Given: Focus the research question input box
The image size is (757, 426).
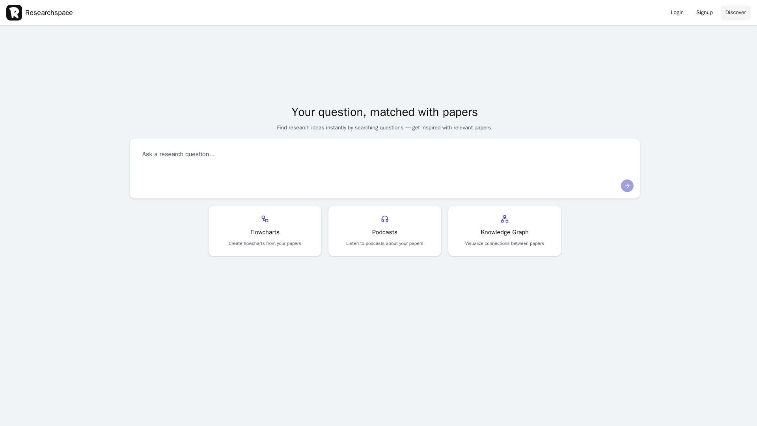Looking at the screenshot, I should [x=378, y=162].
